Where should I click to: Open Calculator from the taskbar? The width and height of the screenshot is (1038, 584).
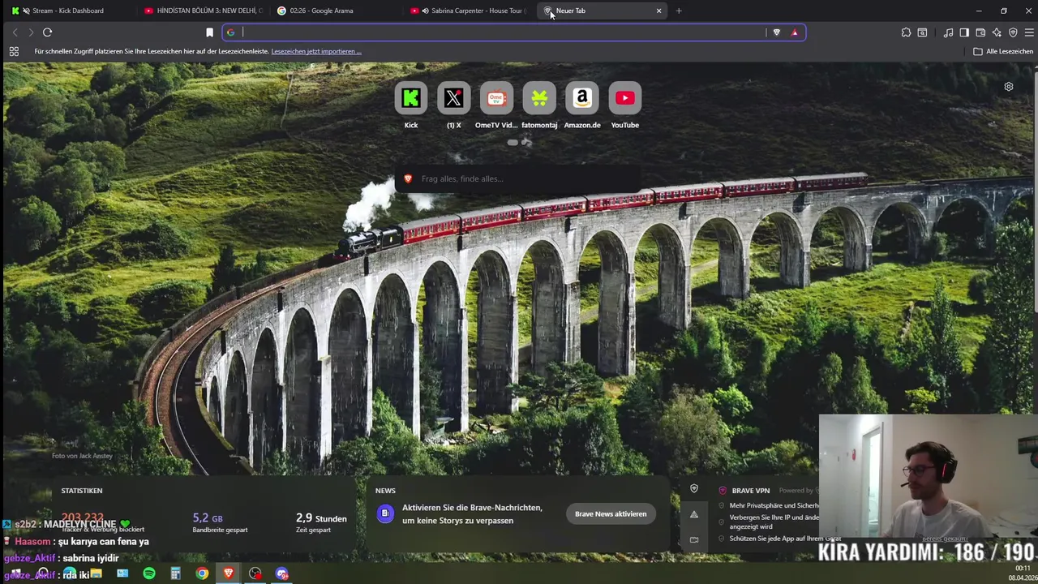175,573
